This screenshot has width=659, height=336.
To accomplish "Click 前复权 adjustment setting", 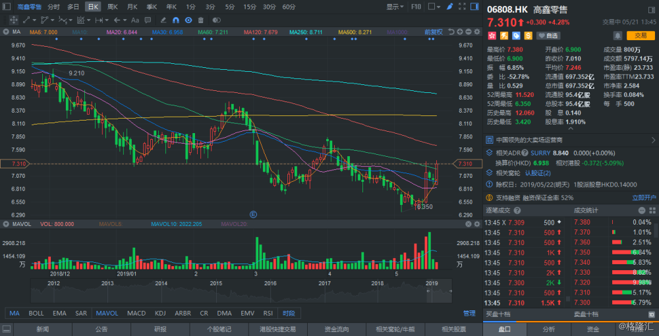I will click(434, 32).
